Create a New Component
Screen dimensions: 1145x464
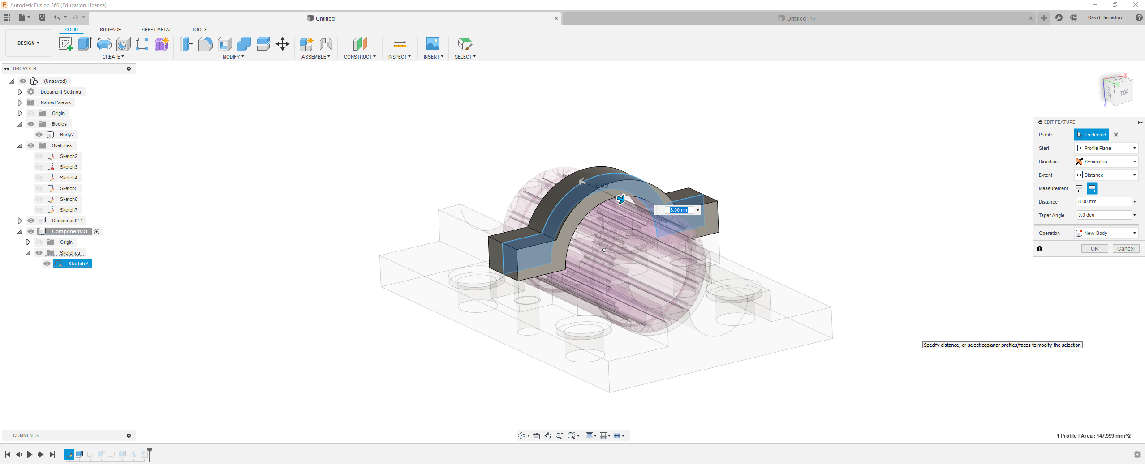(306, 44)
